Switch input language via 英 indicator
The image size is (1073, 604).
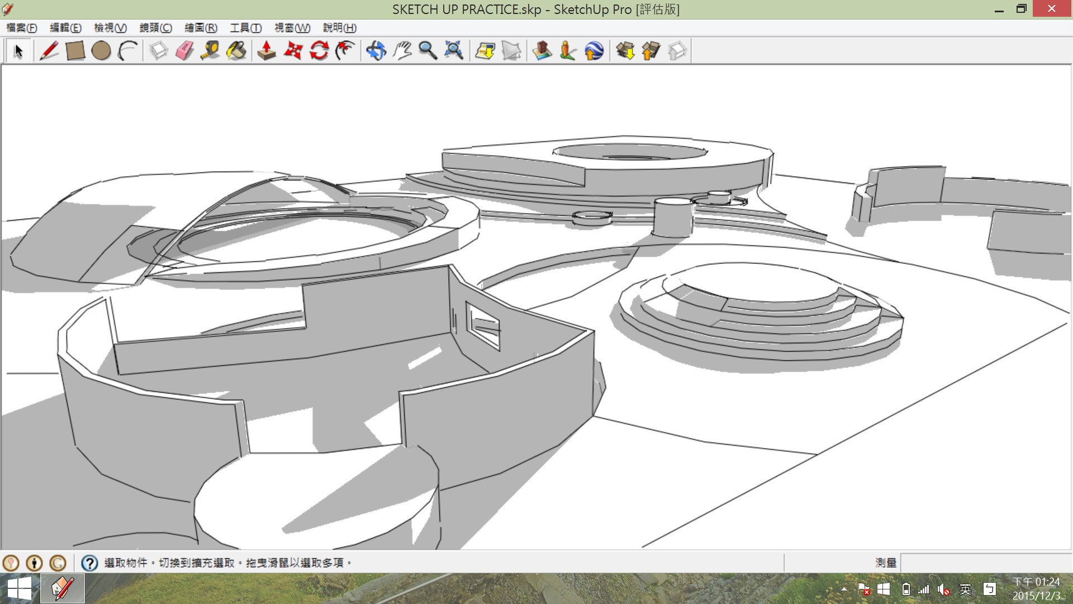(x=965, y=589)
